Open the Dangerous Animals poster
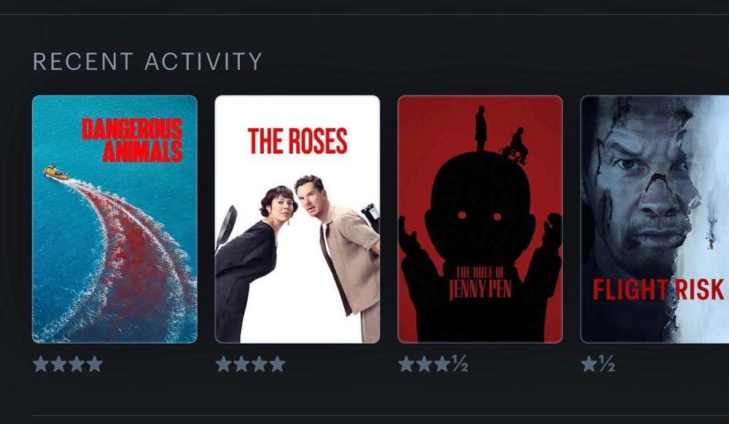Image resolution: width=729 pixels, height=424 pixels. (115, 219)
